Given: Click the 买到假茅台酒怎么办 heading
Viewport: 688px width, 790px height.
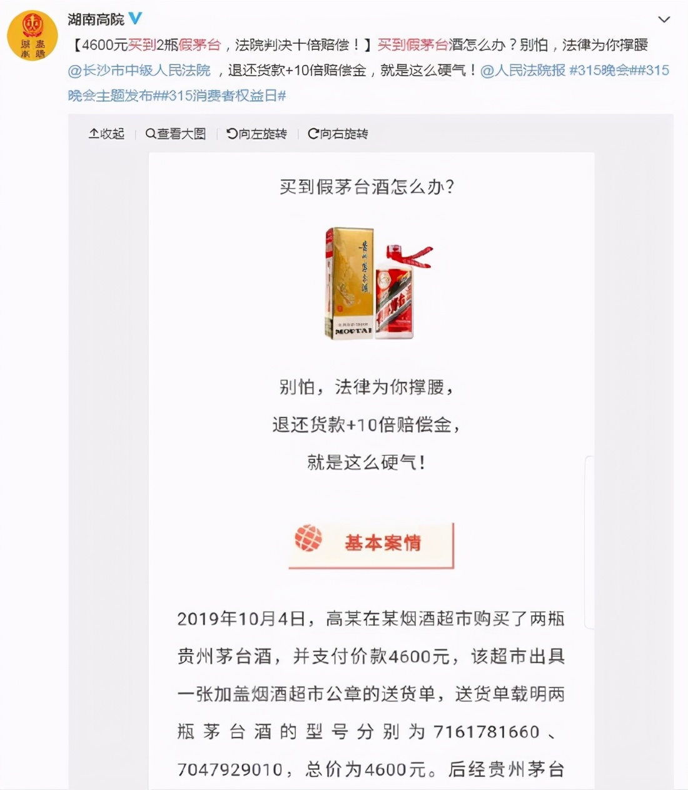Looking at the screenshot, I should click(367, 187).
